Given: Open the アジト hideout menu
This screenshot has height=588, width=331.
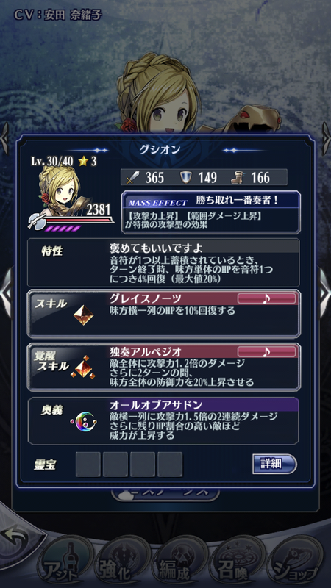Looking at the screenshot, I should (x=65, y=563).
